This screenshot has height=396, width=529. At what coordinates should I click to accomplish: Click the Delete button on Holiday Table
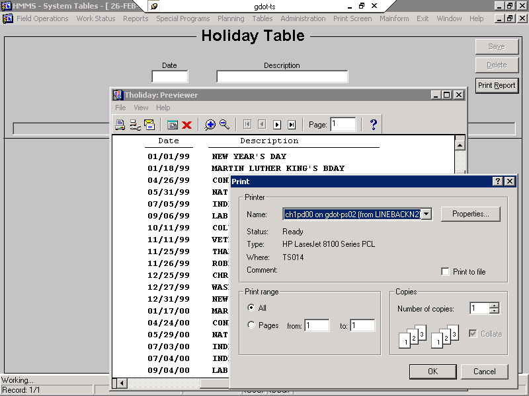[497, 65]
